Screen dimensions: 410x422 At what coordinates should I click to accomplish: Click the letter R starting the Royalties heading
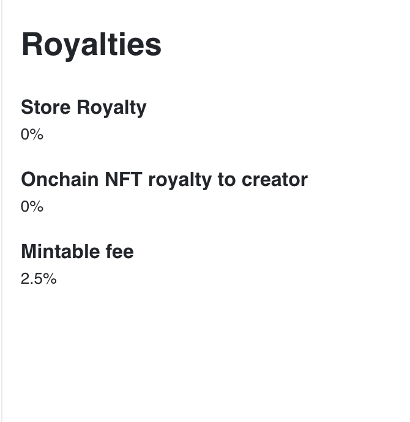pyautogui.click(x=32, y=43)
